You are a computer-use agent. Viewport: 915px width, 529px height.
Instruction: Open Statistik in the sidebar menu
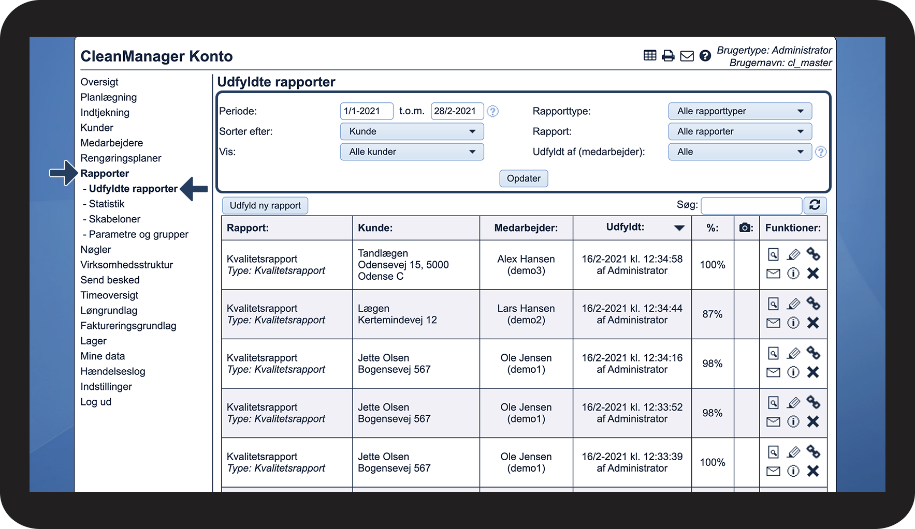107,204
